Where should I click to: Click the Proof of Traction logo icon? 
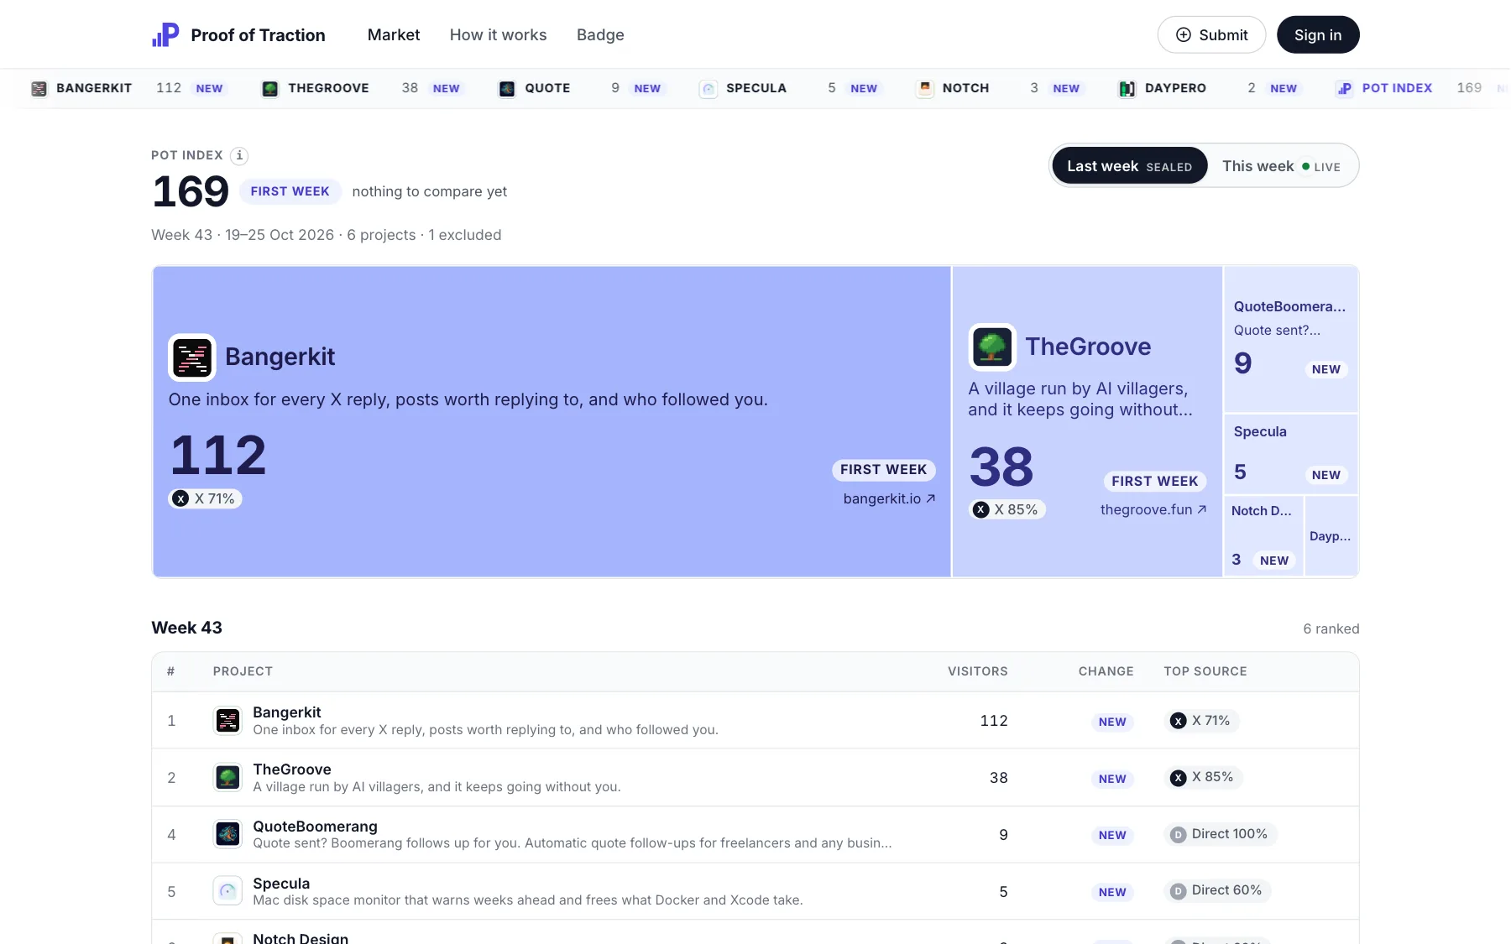pyautogui.click(x=165, y=34)
